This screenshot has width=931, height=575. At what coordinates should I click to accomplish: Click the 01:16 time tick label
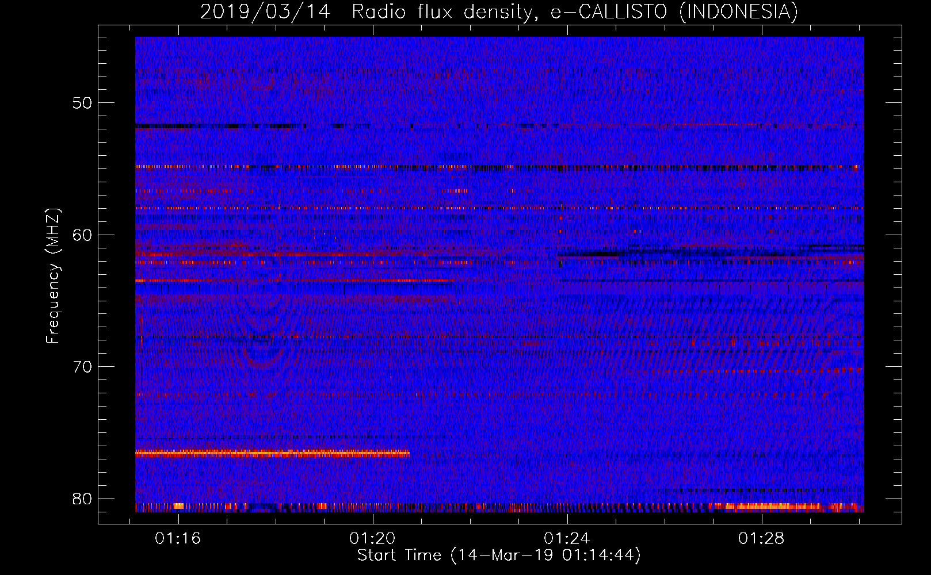178,538
